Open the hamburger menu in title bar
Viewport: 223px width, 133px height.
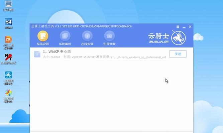178,27
